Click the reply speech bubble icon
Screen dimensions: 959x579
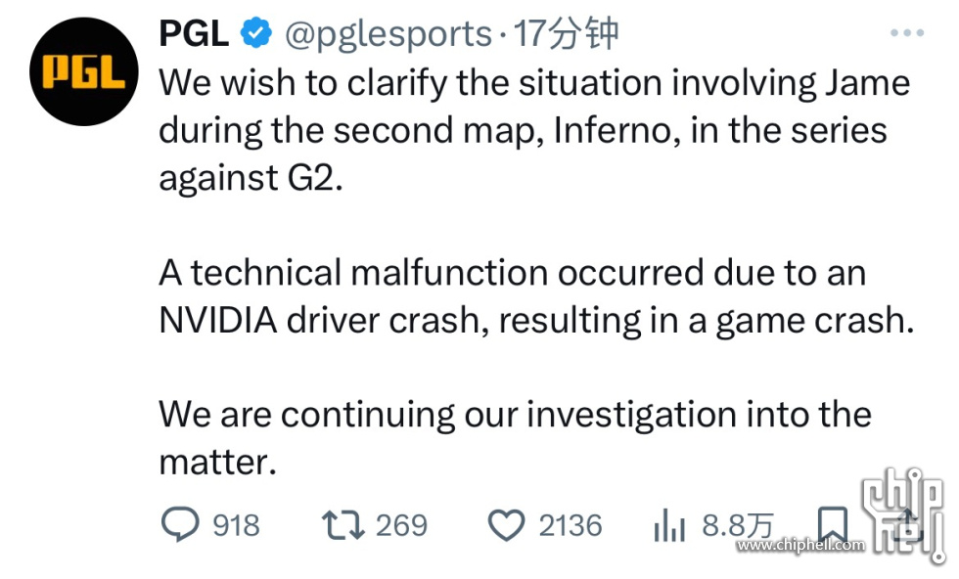pyautogui.click(x=180, y=524)
